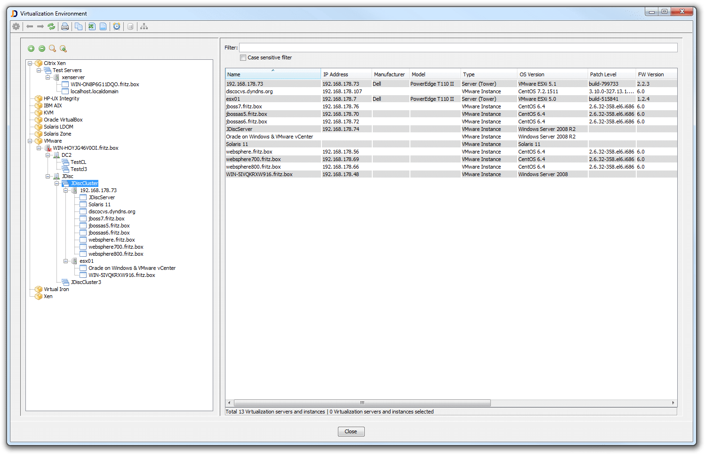
Task: Collapse the esx01 host node
Action: (66, 261)
